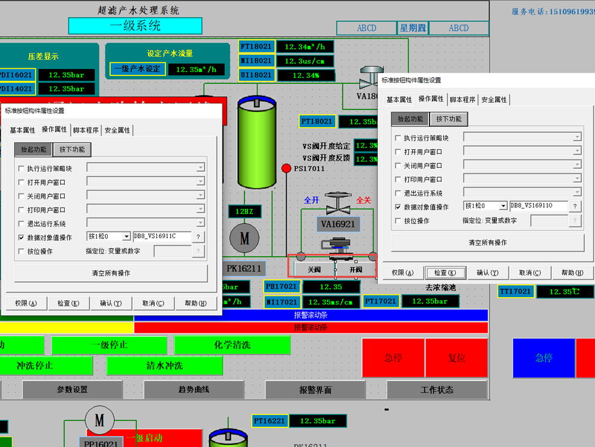Viewport: 595px width, 447px height.
Task: Click the PP16021 motor symbol
Action: pyautogui.click(x=99, y=420)
